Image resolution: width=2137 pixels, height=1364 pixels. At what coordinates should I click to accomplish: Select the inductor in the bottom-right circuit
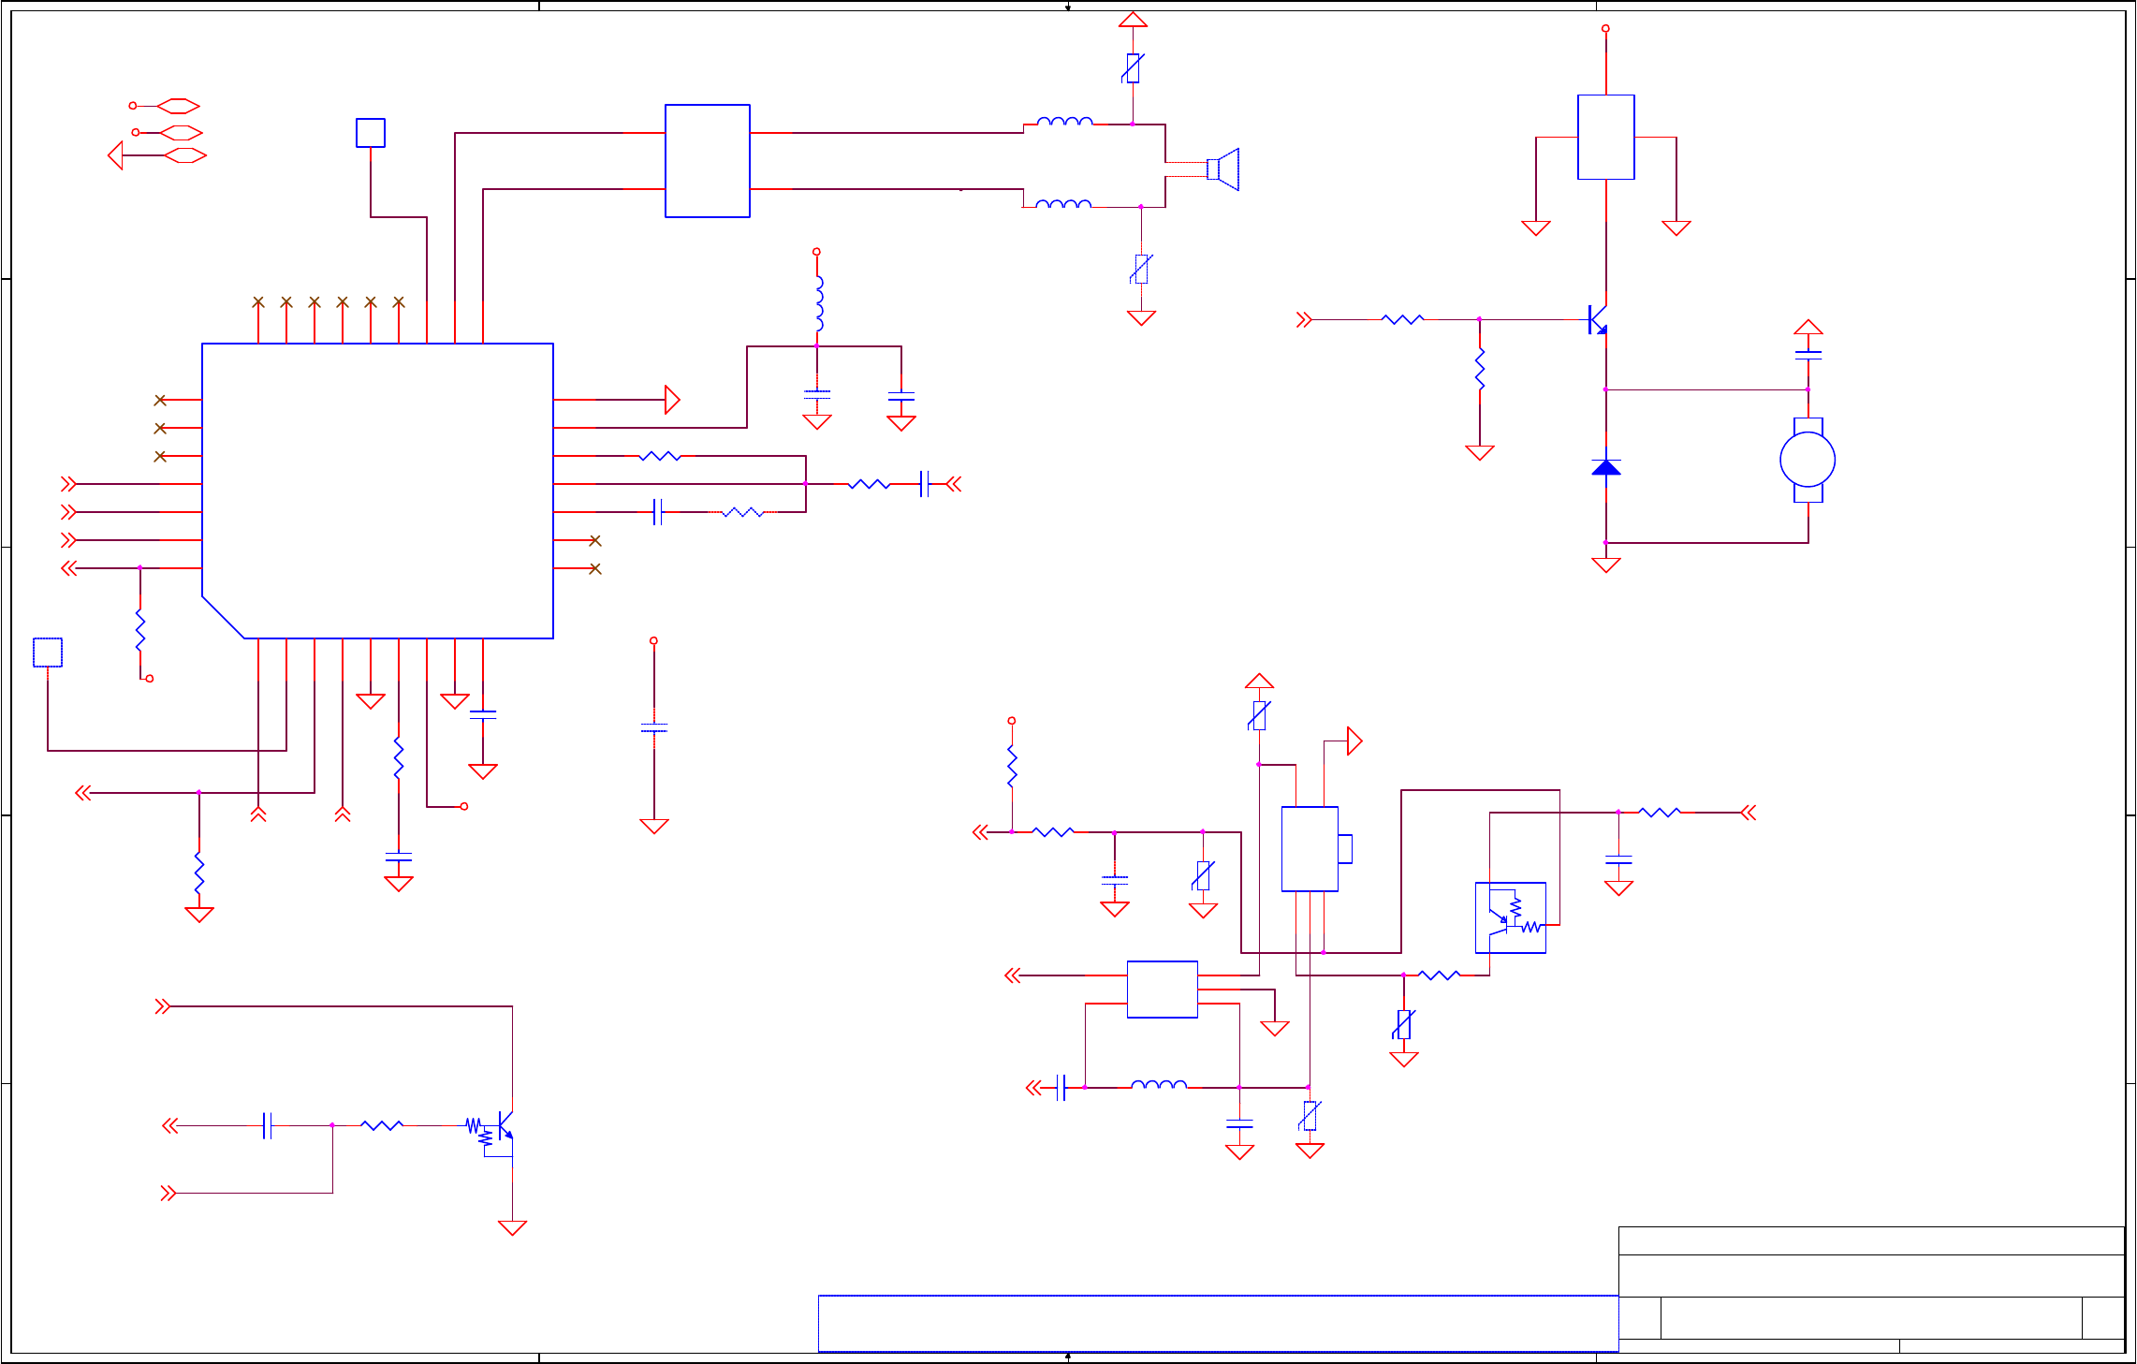pos(1159,1084)
